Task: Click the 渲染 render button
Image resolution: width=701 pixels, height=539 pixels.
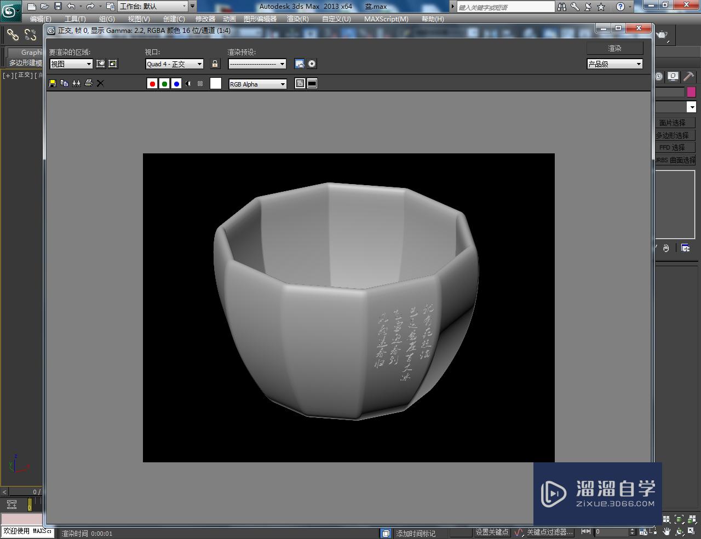Action: [x=614, y=48]
